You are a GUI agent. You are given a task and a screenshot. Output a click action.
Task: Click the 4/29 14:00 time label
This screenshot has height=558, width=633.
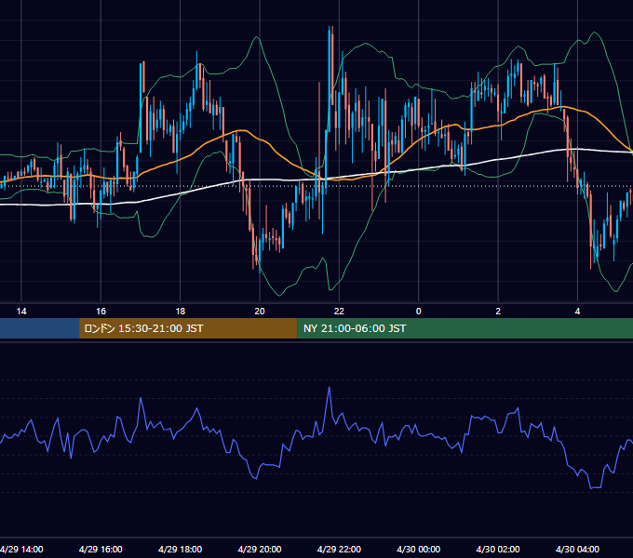21,549
